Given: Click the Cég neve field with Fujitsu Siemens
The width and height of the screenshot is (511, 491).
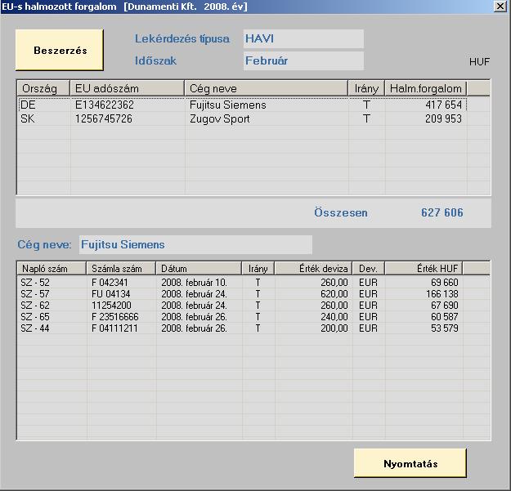Looking at the screenshot, I should (195, 244).
